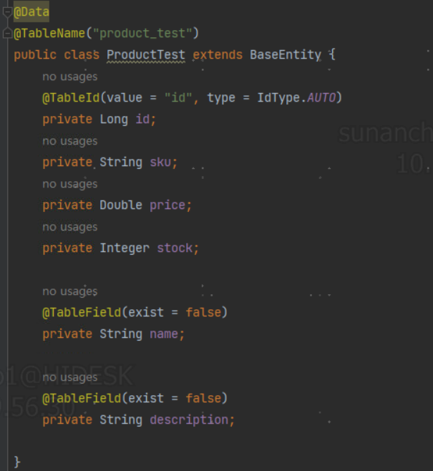The image size is (433, 471).
Task: Click the IdType.AUTO constant
Action: click(296, 97)
